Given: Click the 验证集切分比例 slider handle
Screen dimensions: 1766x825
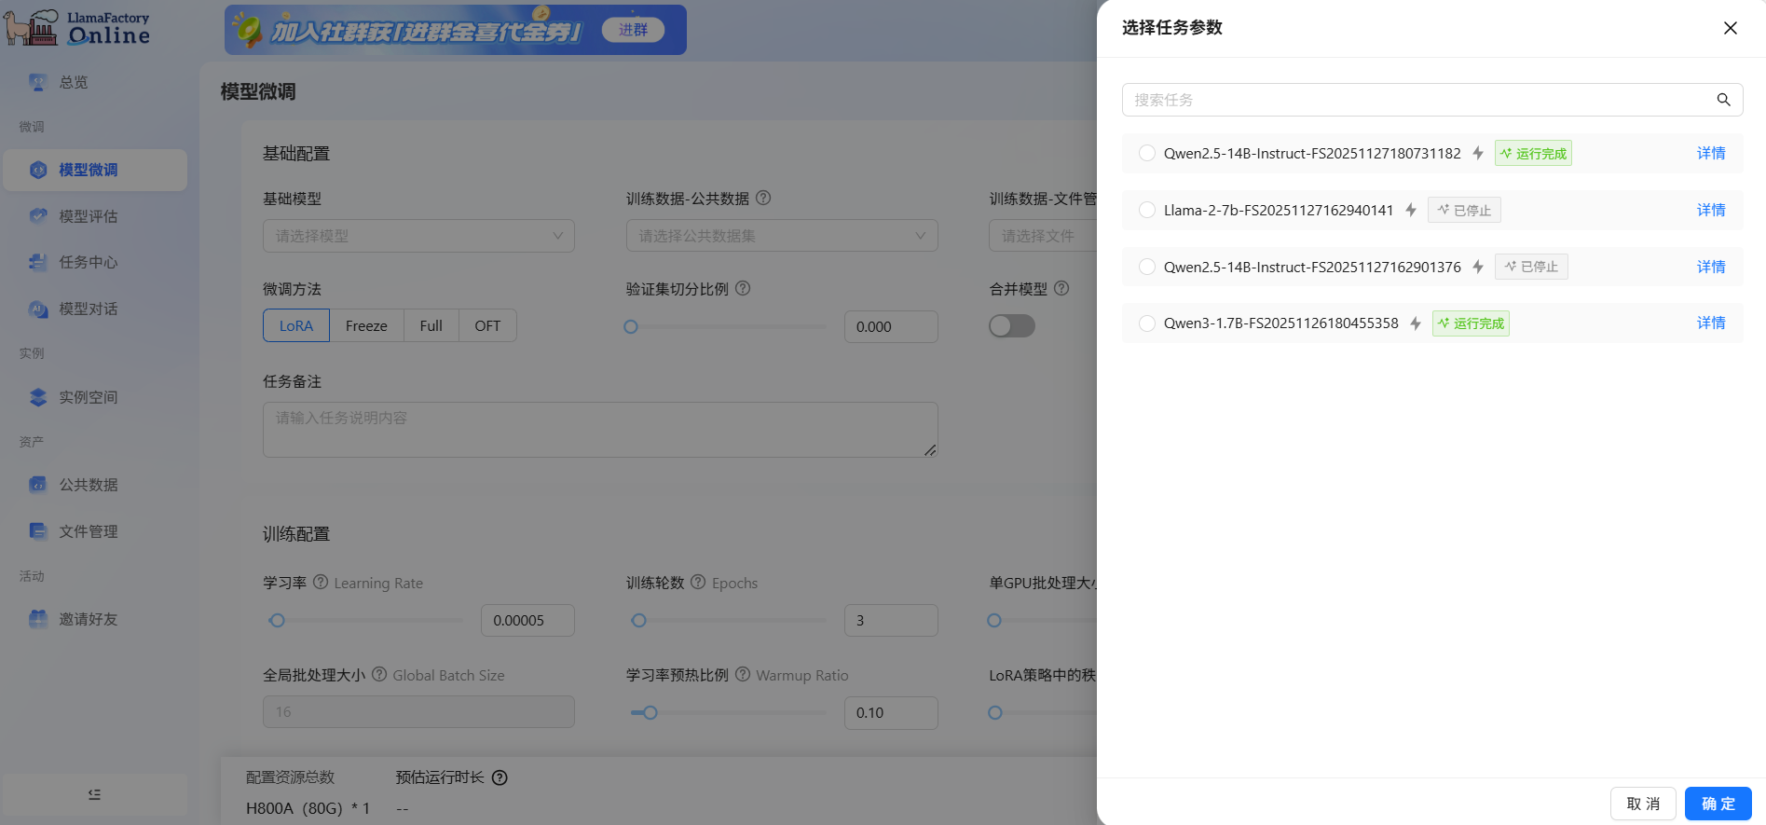Looking at the screenshot, I should [631, 326].
